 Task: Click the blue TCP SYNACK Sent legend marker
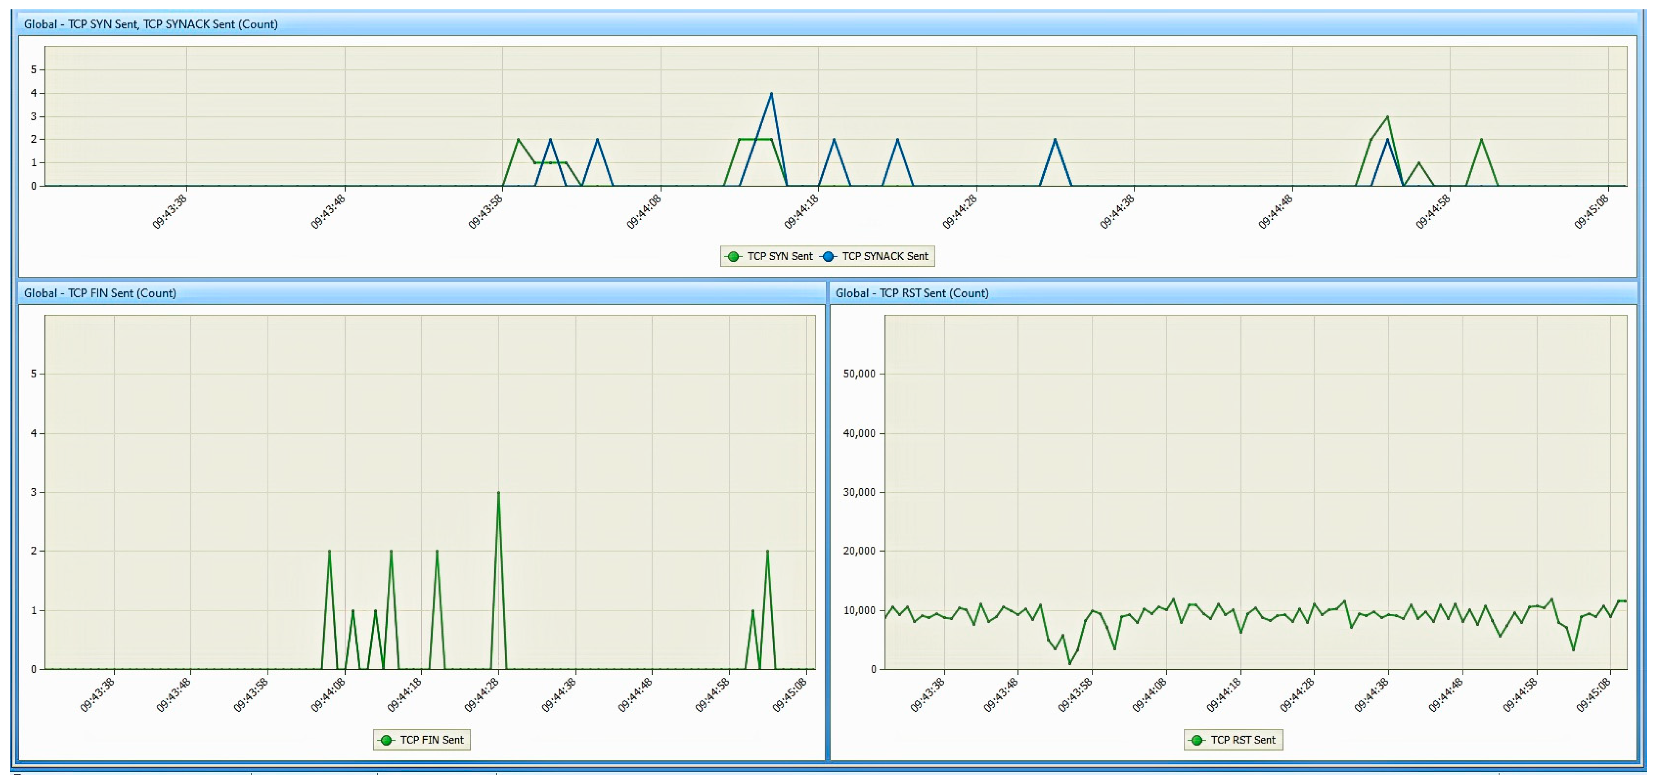tap(828, 257)
